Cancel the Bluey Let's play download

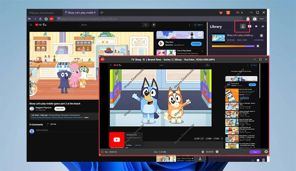click(x=261, y=35)
